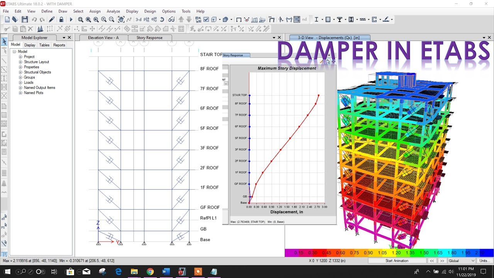Open a 3-d view
The width and height of the screenshot is (494, 278).
coord(138,19)
